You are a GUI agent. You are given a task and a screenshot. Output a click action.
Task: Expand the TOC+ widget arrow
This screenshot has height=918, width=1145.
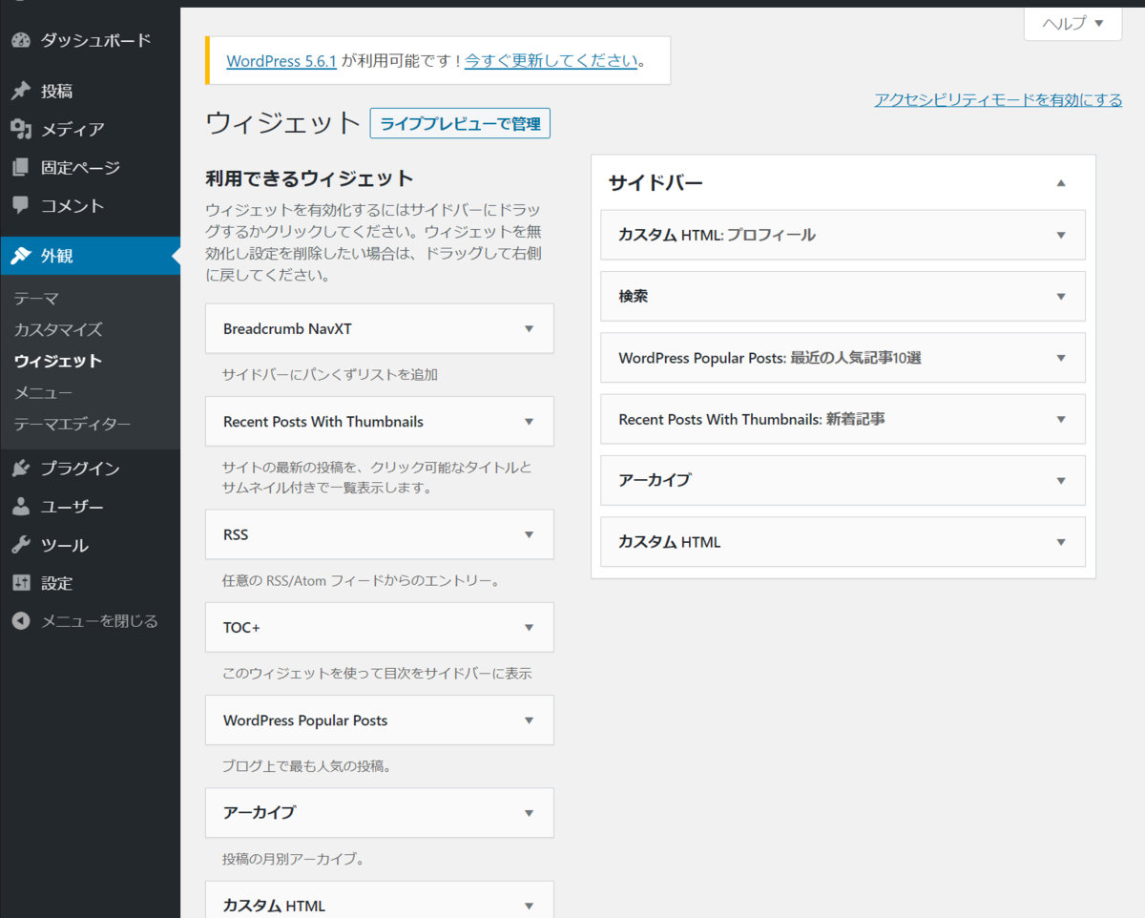530,627
